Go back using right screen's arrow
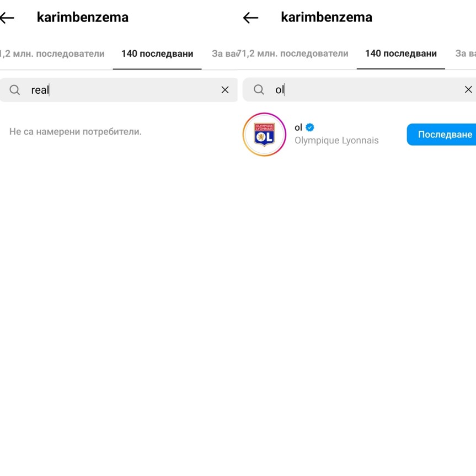The height and width of the screenshot is (476, 476). tap(251, 18)
